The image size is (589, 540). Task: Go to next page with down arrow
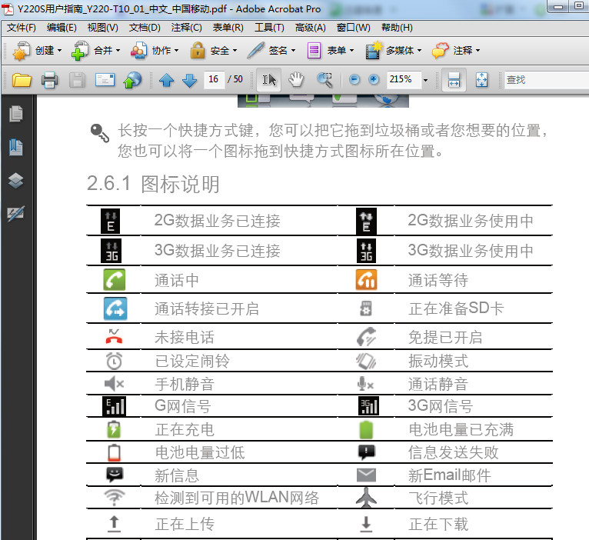(x=190, y=80)
